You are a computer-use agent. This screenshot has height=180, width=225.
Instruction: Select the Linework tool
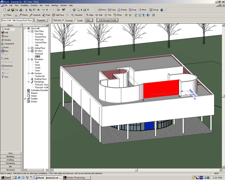pos(35,15)
